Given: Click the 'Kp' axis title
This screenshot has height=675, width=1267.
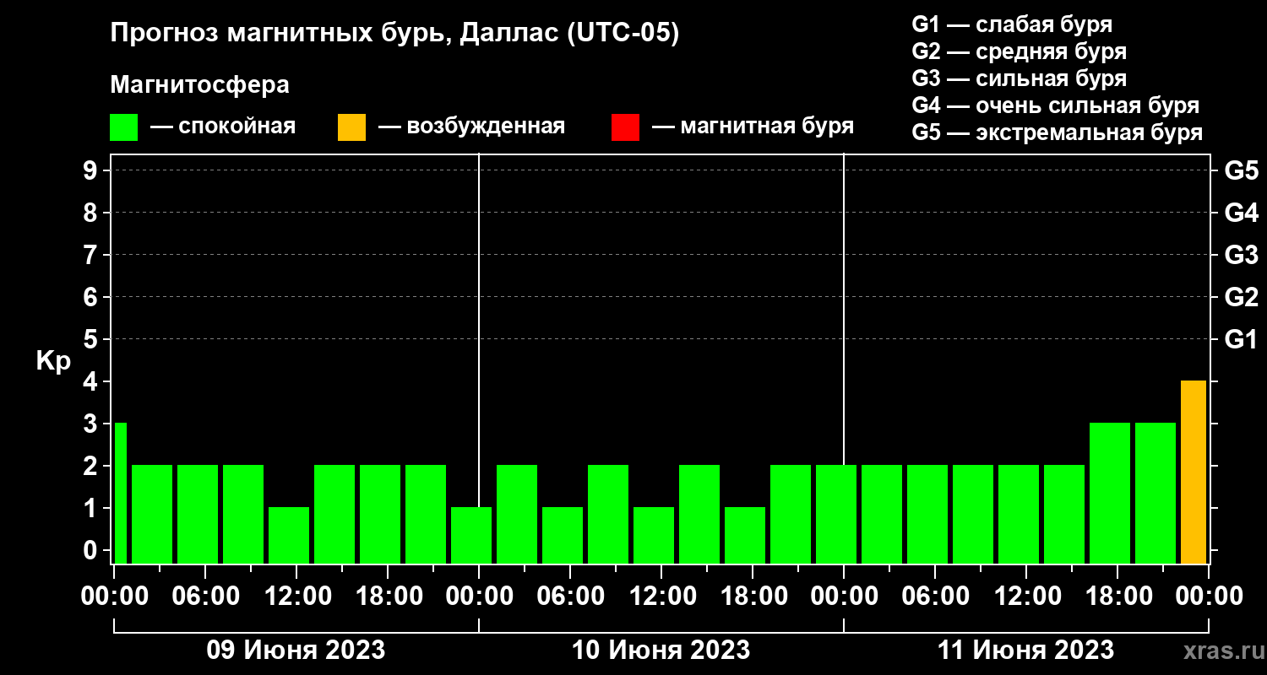Looking at the screenshot, I should pos(53,361).
